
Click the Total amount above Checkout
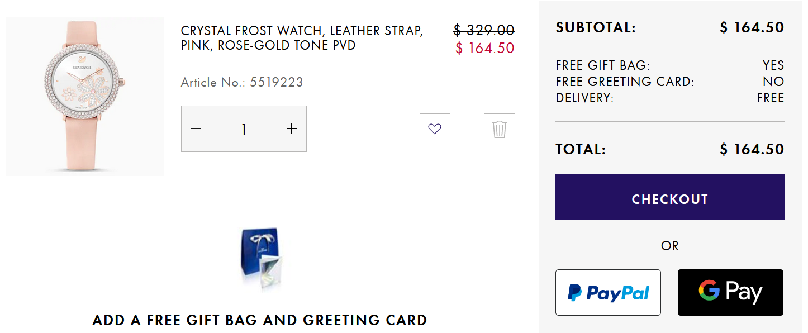(752, 150)
